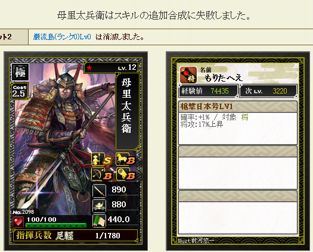Open the 巌流島(ランク0)Lv0 link
This screenshot has width=313, height=252.
point(62,37)
